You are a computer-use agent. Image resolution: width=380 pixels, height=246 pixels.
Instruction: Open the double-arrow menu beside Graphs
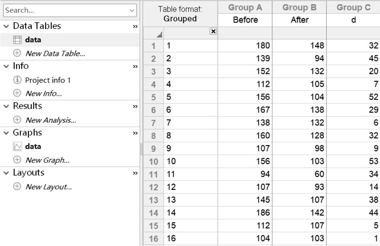(x=135, y=133)
